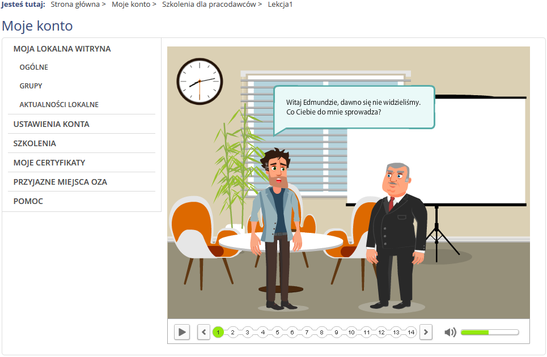The width and height of the screenshot is (547, 357).
Task: Select slide 1 marker
Action: 218,332
